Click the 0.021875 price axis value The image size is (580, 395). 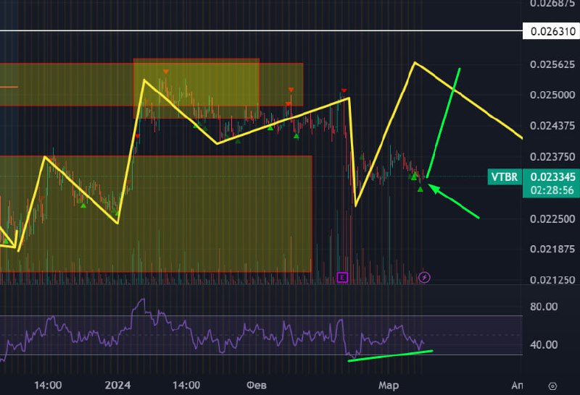point(552,249)
